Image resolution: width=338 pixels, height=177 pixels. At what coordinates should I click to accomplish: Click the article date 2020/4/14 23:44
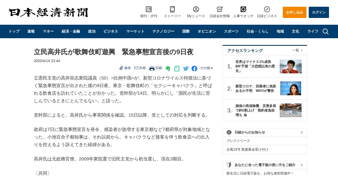(47, 61)
